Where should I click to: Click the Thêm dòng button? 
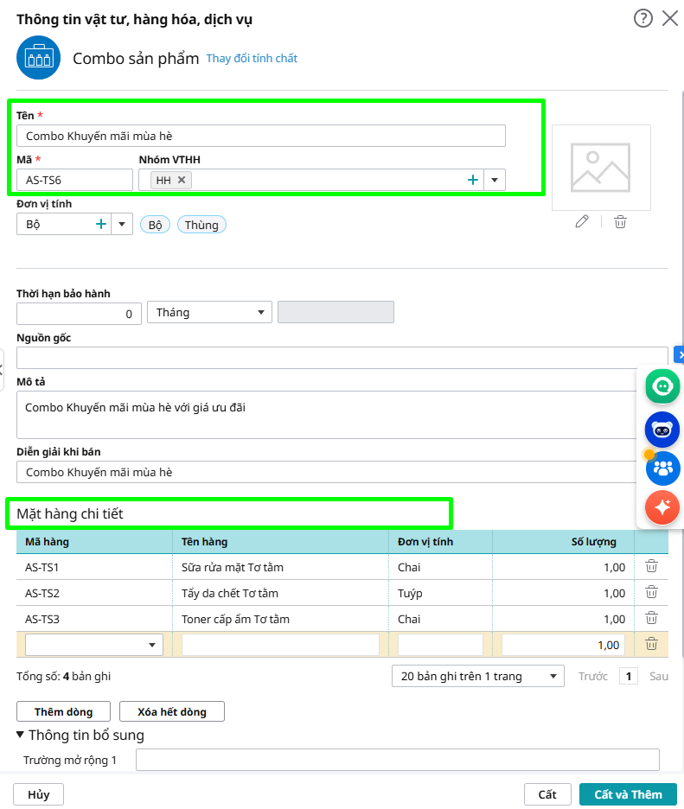63,711
